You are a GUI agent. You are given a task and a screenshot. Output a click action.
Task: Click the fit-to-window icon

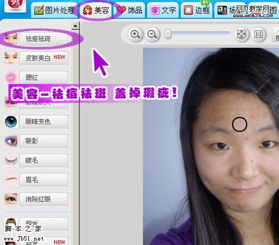coord(241,35)
